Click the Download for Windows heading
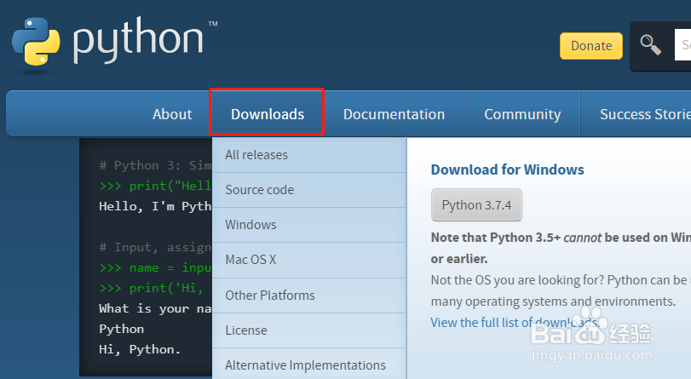 coord(507,169)
